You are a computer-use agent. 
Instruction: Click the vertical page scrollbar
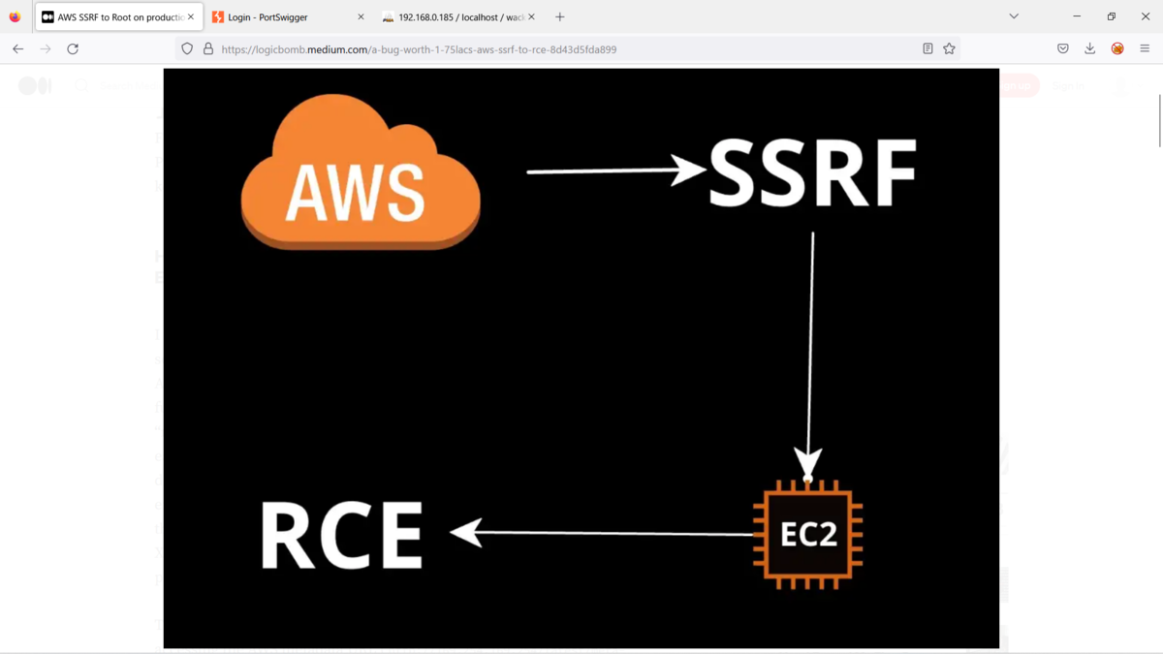tap(1159, 120)
